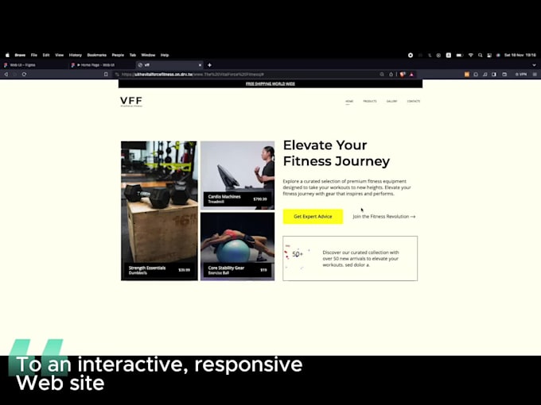Click the bookmark icon beside the address bar

tap(106, 74)
